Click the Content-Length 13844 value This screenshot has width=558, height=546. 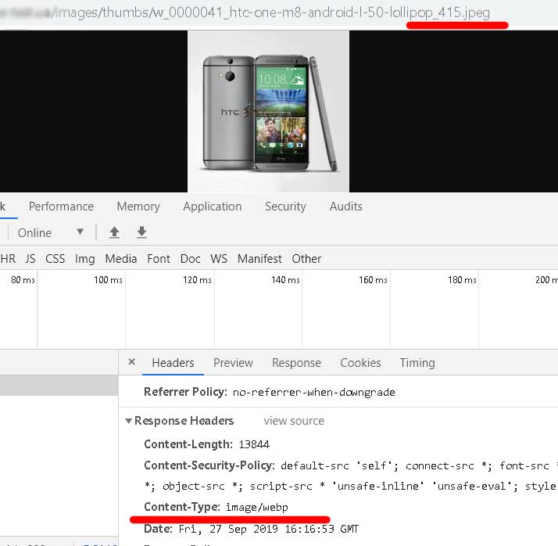tap(254, 444)
